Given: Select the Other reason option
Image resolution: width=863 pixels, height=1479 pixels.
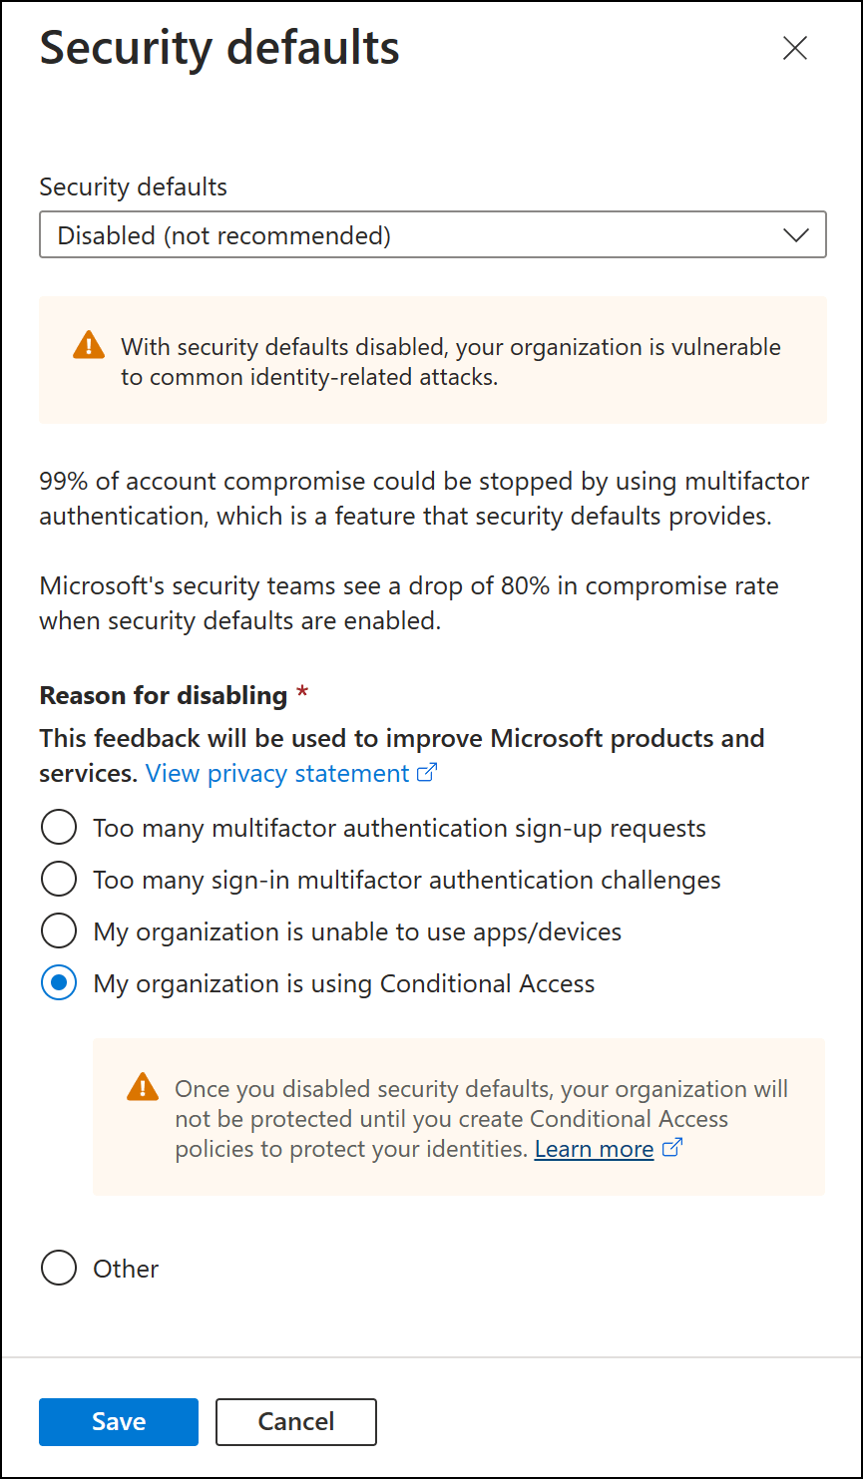Looking at the screenshot, I should (58, 1268).
